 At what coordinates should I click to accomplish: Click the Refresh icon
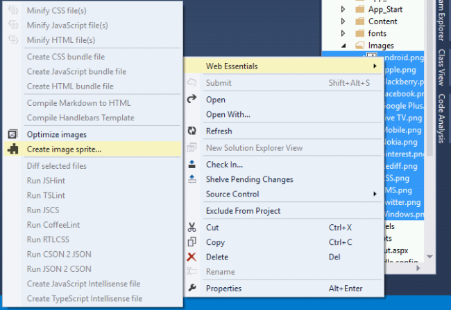click(x=192, y=131)
